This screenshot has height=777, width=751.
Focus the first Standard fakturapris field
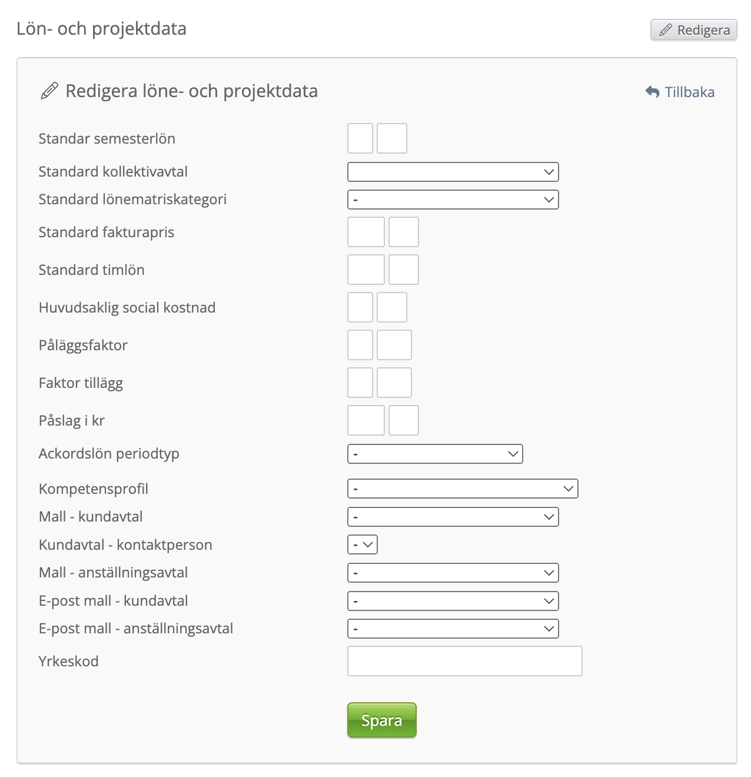point(365,232)
